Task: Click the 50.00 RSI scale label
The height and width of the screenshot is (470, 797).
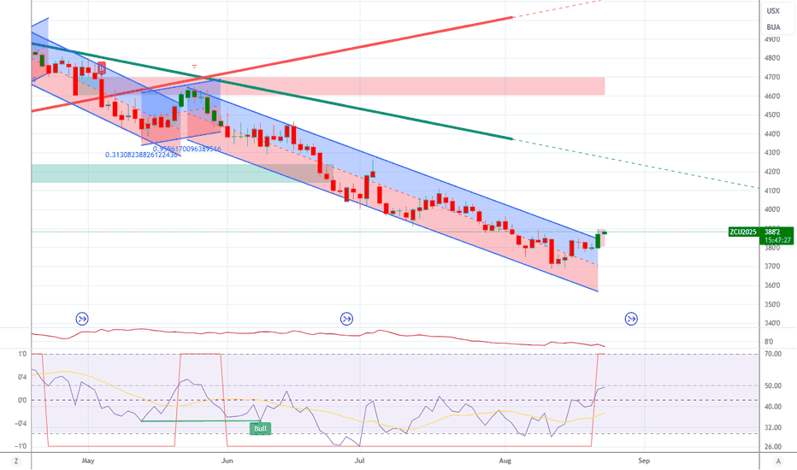Action: (773, 385)
